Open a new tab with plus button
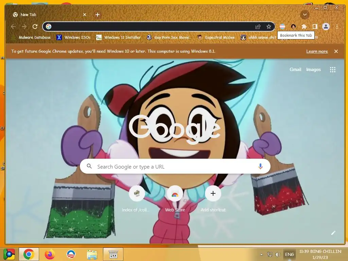Screen dimensions: 348x261 (x=98, y=15)
